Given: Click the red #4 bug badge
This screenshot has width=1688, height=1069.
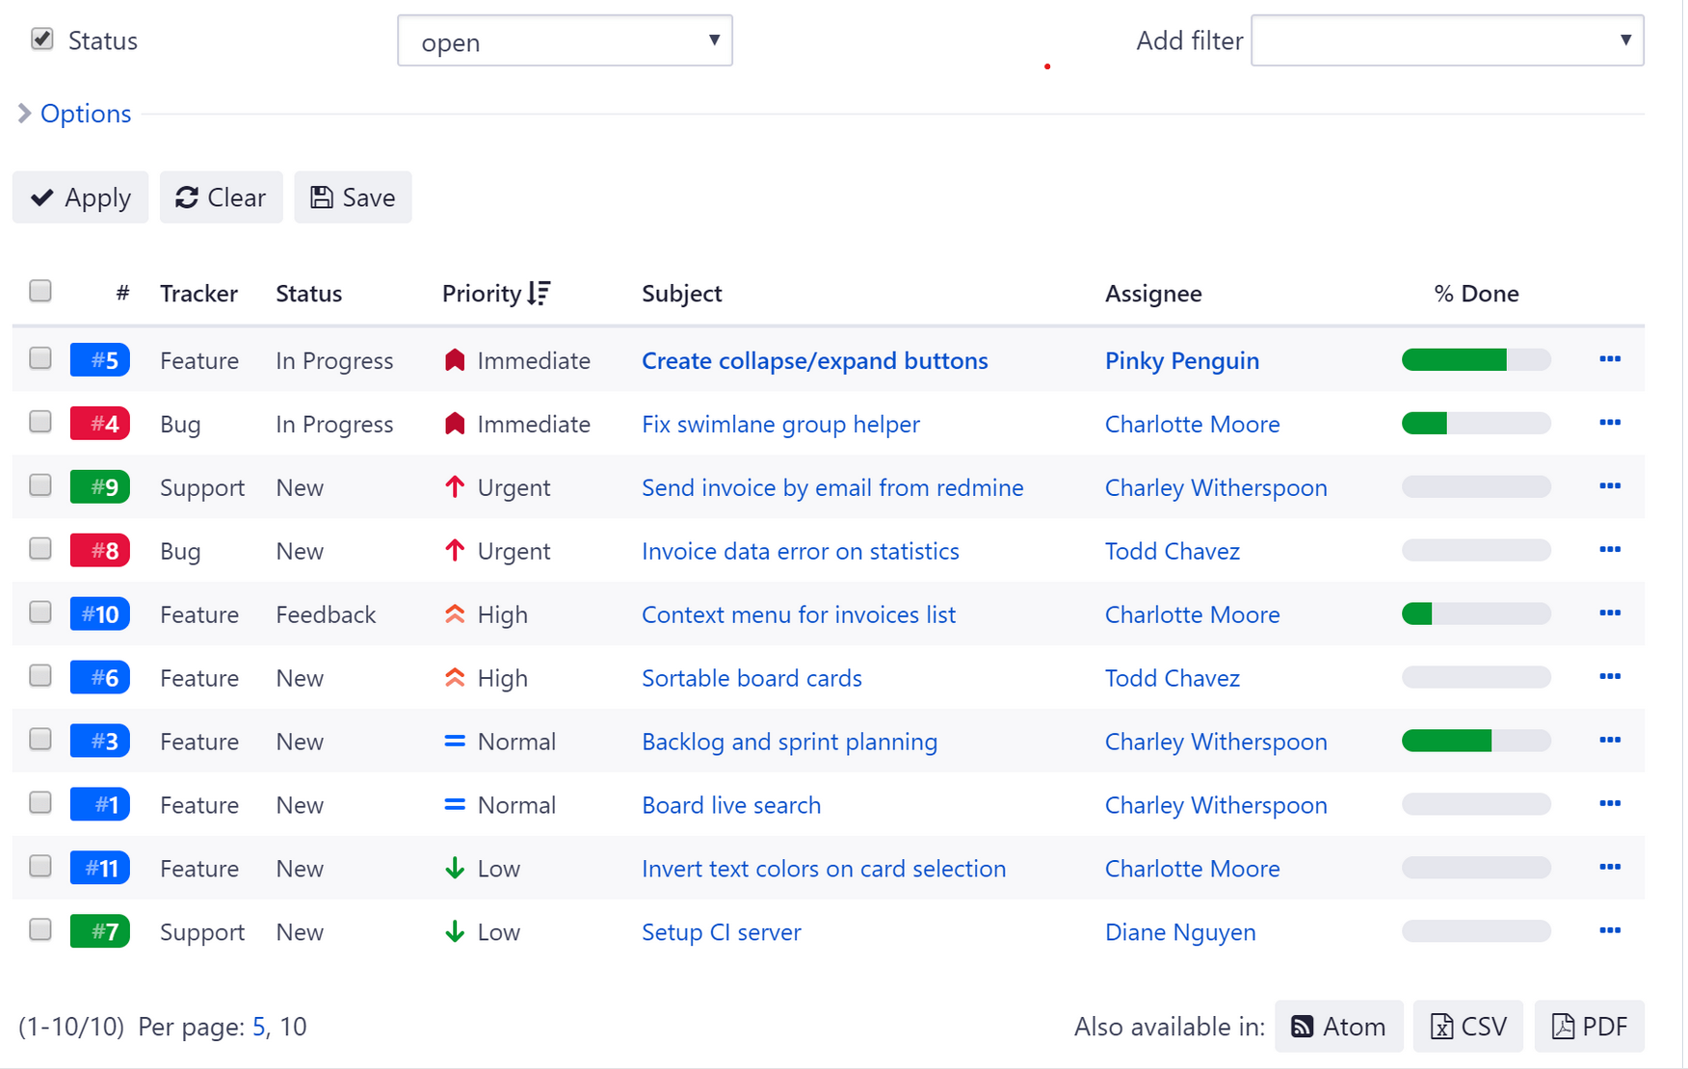Looking at the screenshot, I should click(x=100, y=424).
